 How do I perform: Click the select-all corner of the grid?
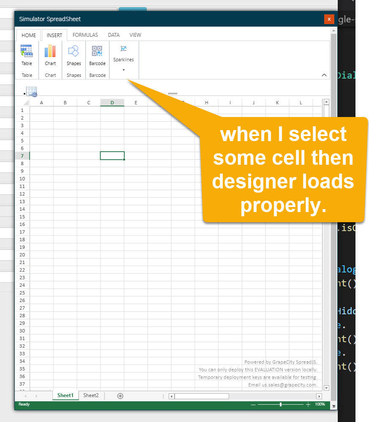[26, 103]
